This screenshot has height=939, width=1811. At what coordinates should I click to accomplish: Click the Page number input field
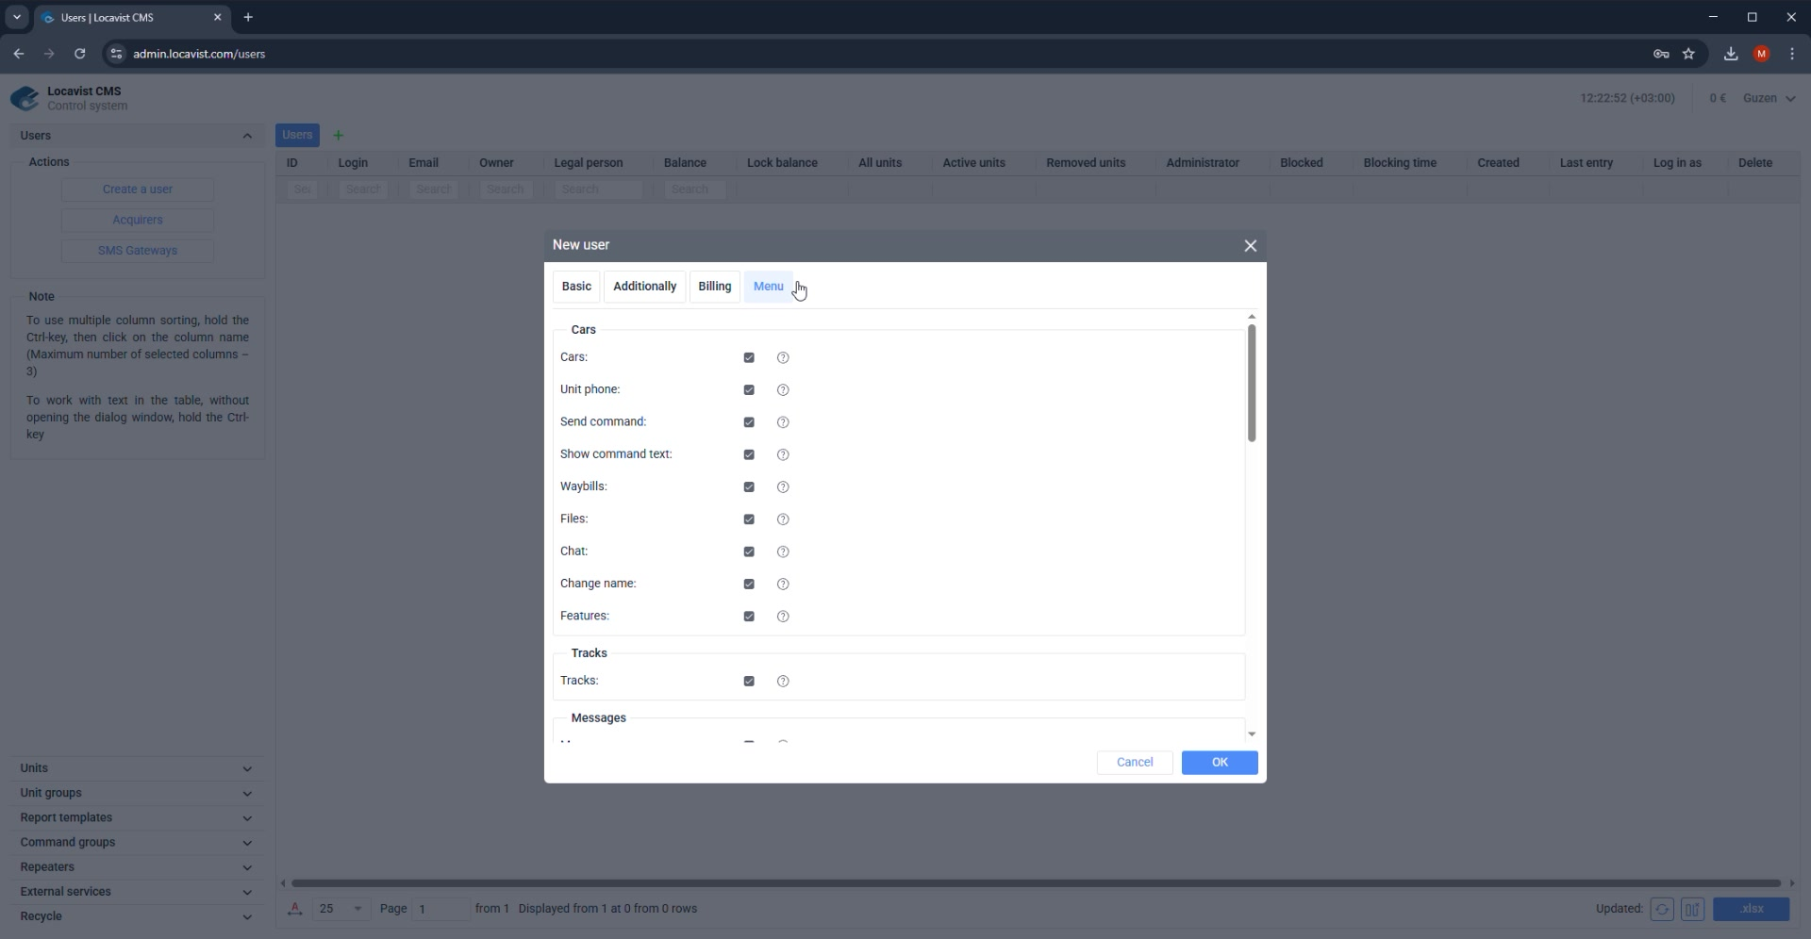(x=440, y=909)
